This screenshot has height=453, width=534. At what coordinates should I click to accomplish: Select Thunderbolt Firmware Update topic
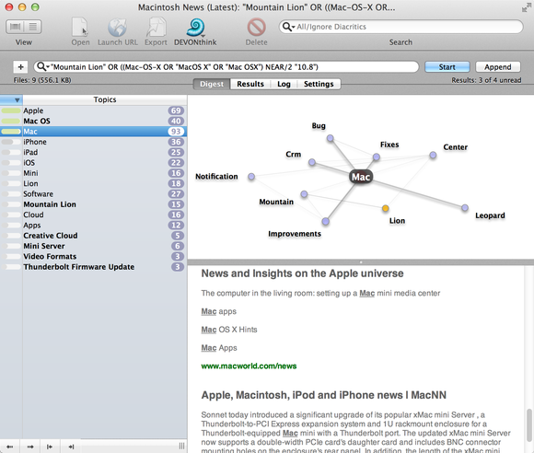click(x=93, y=267)
